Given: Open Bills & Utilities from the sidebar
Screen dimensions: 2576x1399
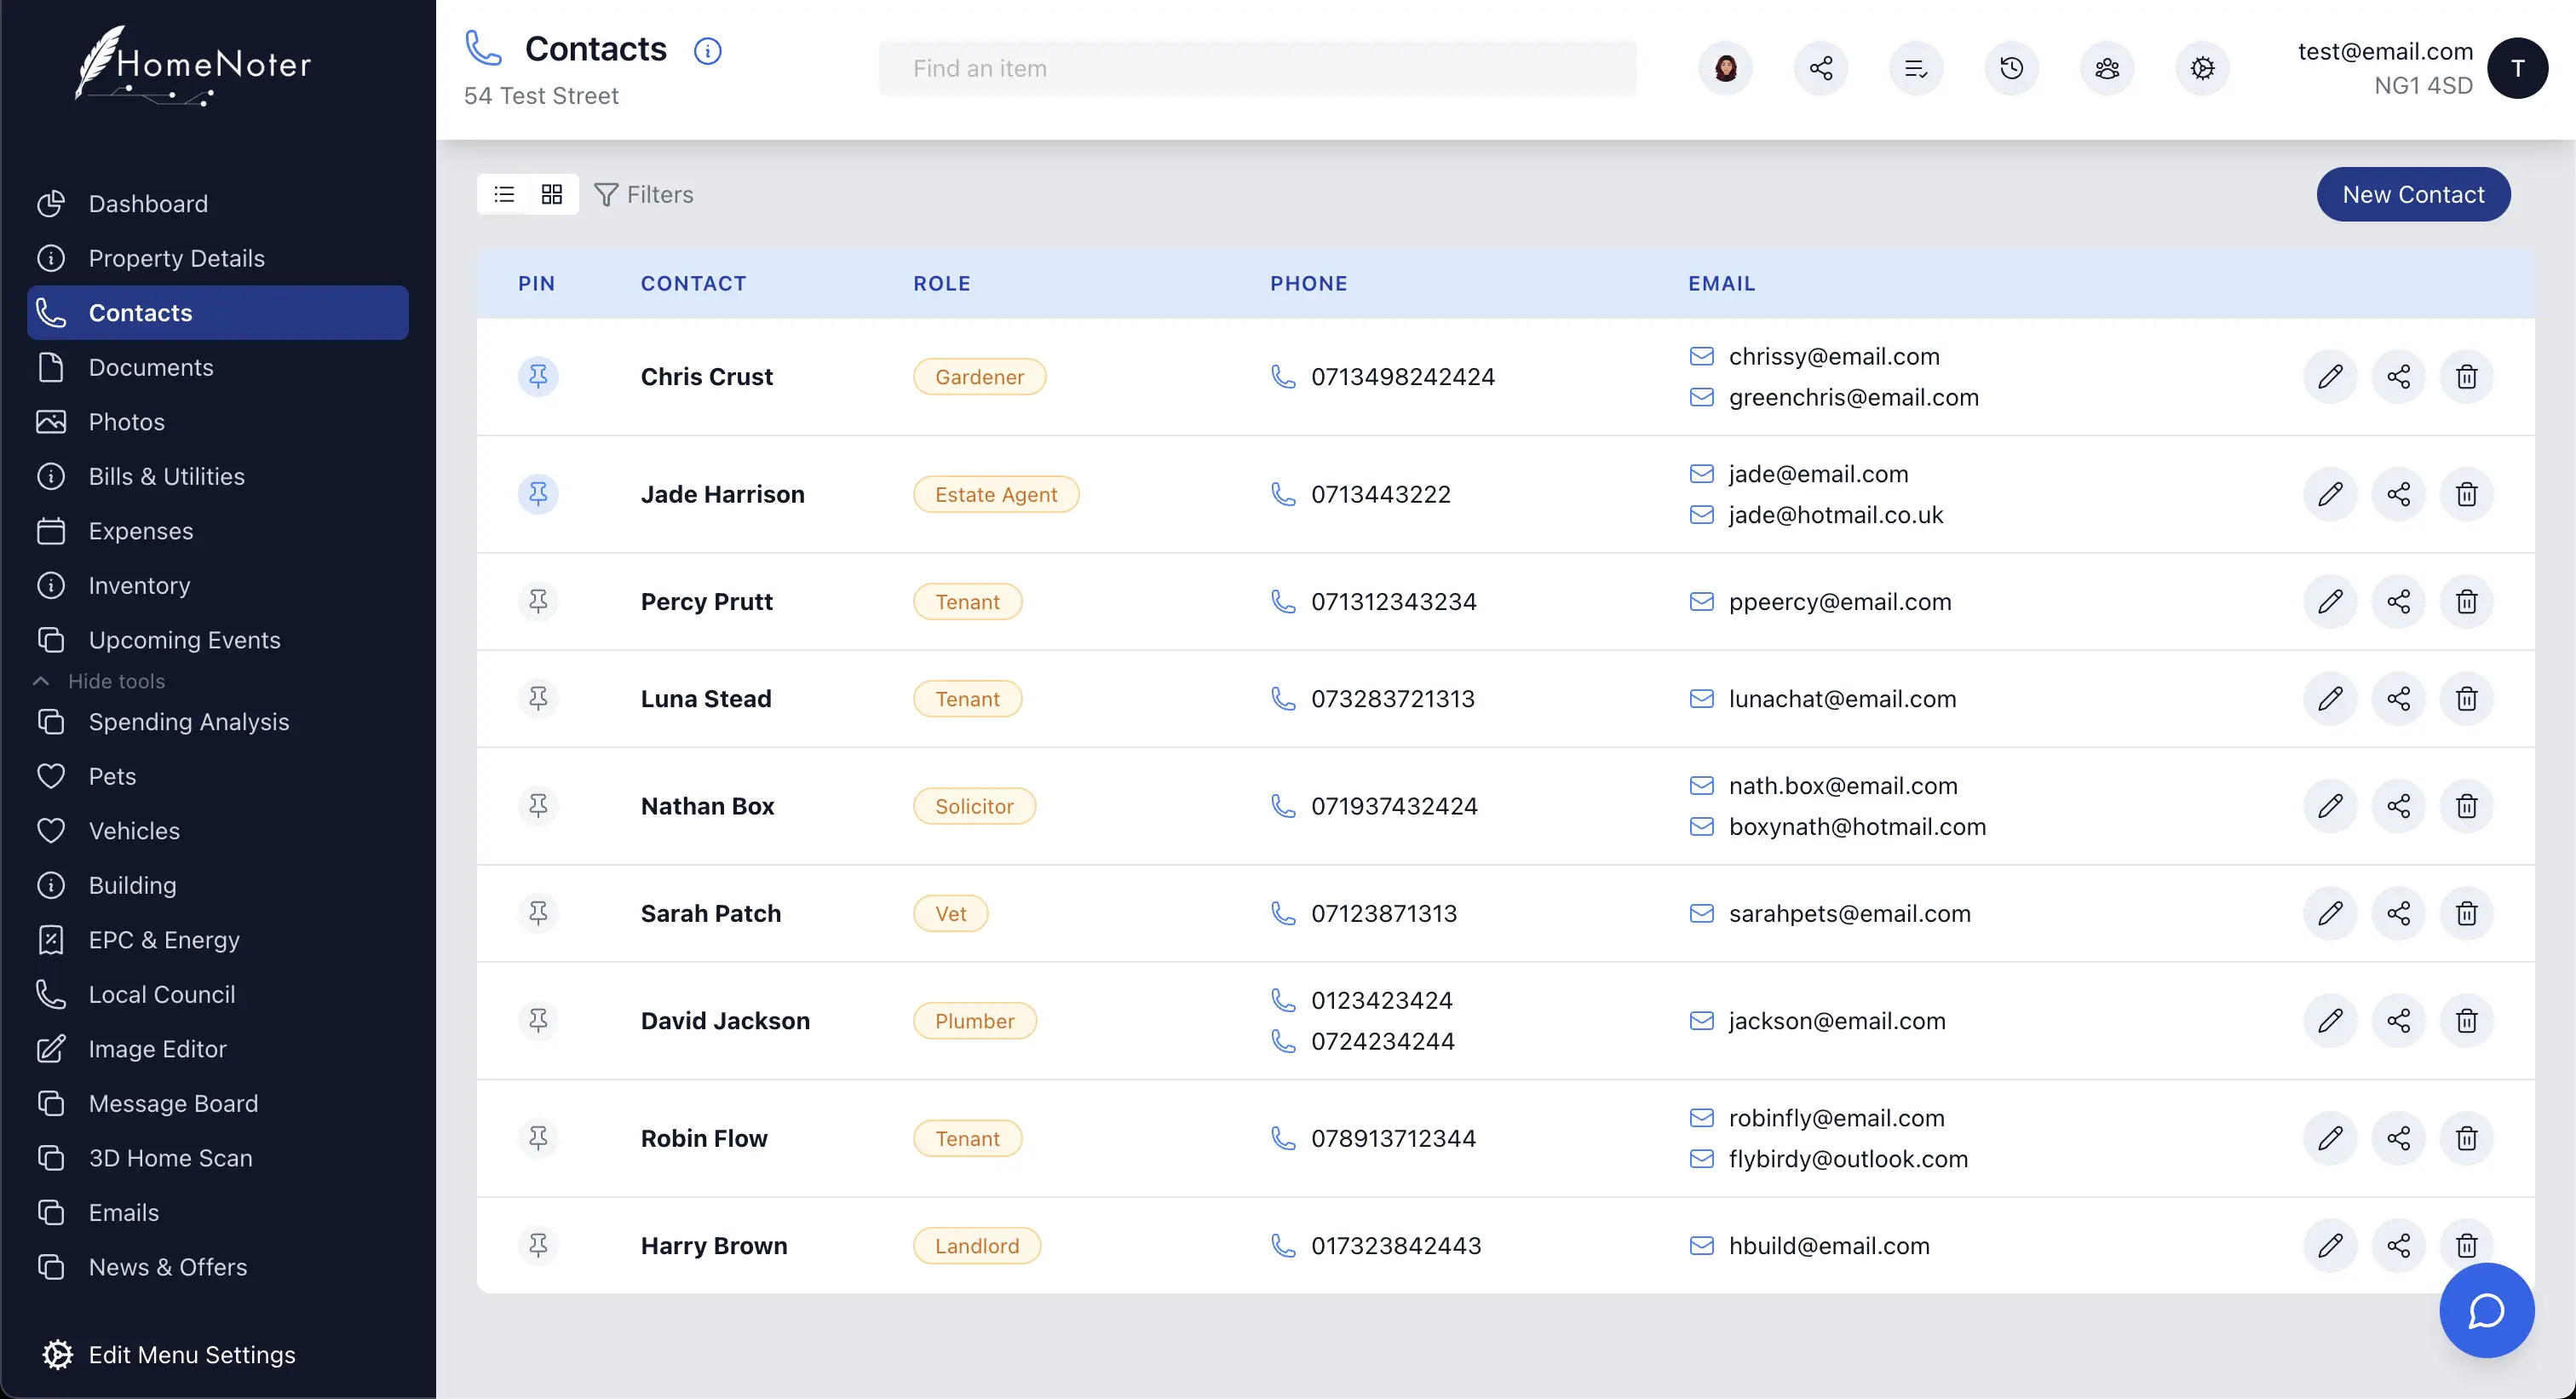Looking at the screenshot, I should pyautogui.click(x=165, y=476).
